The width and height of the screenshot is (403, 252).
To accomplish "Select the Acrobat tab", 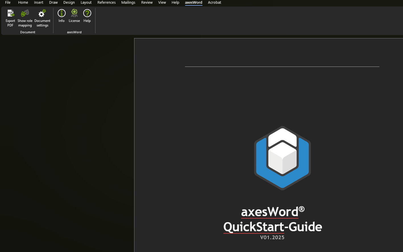I will tap(214, 3).
